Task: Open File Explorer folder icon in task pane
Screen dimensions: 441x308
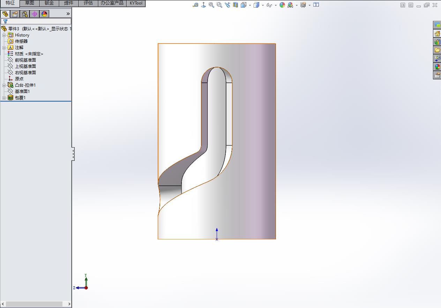Action: 437,50
